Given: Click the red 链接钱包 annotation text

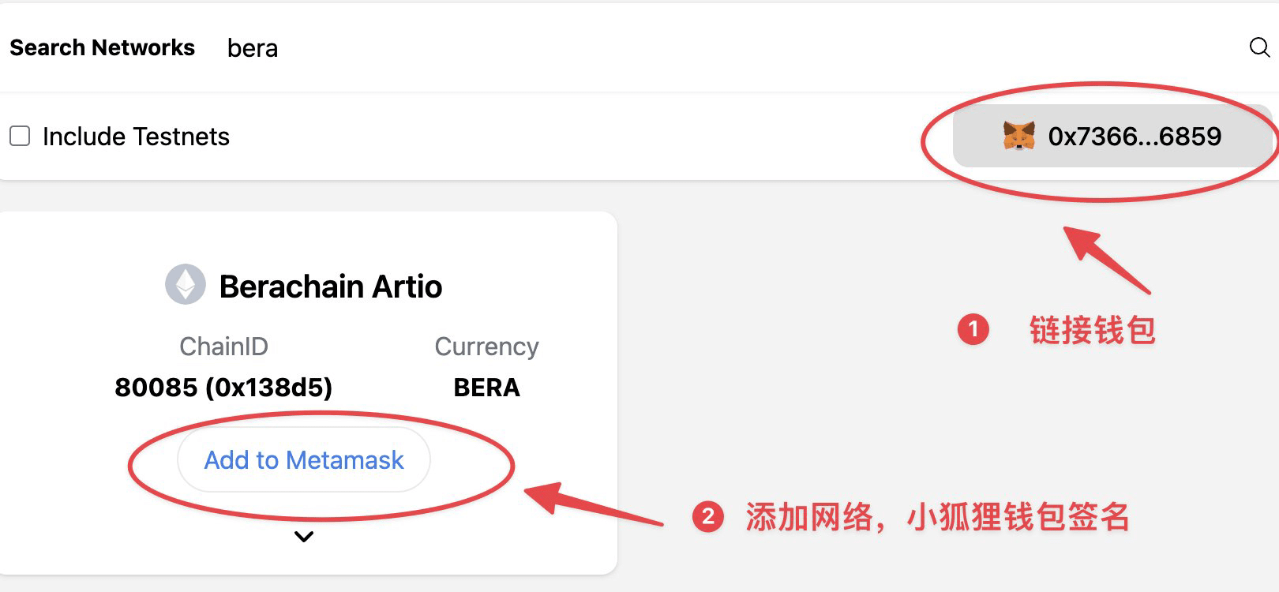Looking at the screenshot, I should click(x=1092, y=330).
